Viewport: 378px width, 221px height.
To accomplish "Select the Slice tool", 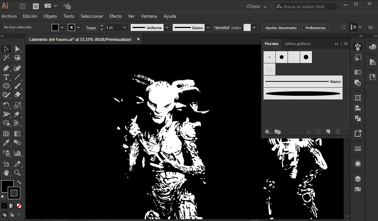I will click(x=17, y=164).
